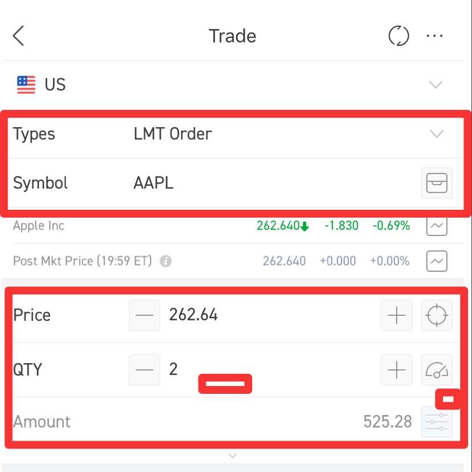Viewport: 472px width, 472px height.
Task: Tap the back arrow icon
Action: [19, 36]
